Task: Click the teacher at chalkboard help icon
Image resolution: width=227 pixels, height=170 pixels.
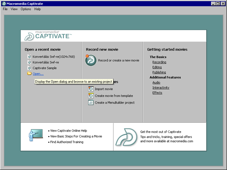Action: coord(36,135)
